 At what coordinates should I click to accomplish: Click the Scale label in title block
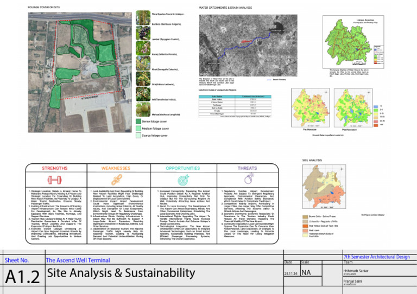[305, 262]
